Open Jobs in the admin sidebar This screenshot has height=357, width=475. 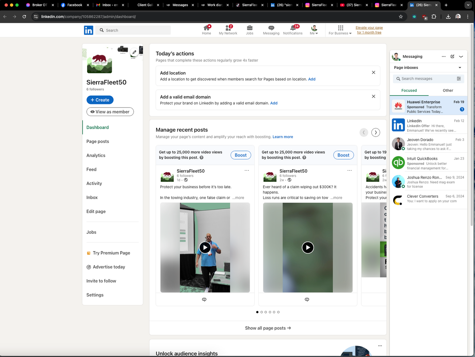pyautogui.click(x=92, y=232)
